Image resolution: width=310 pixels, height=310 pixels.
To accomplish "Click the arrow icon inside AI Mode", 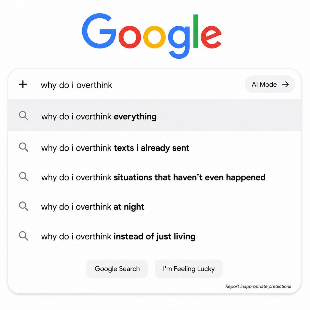I will 285,84.
